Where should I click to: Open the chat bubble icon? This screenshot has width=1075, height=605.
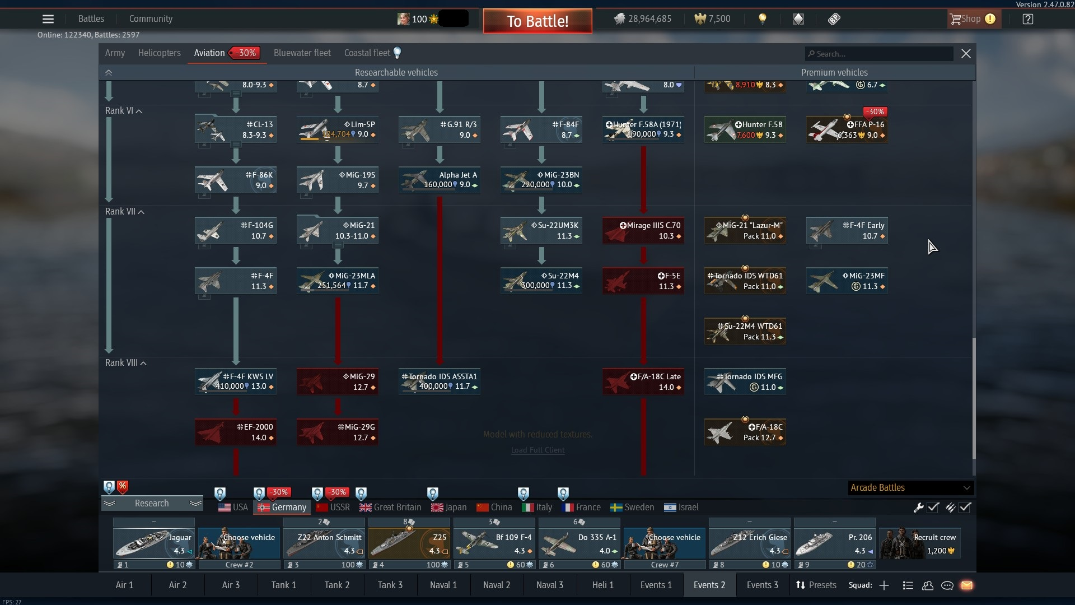click(x=947, y=585)
